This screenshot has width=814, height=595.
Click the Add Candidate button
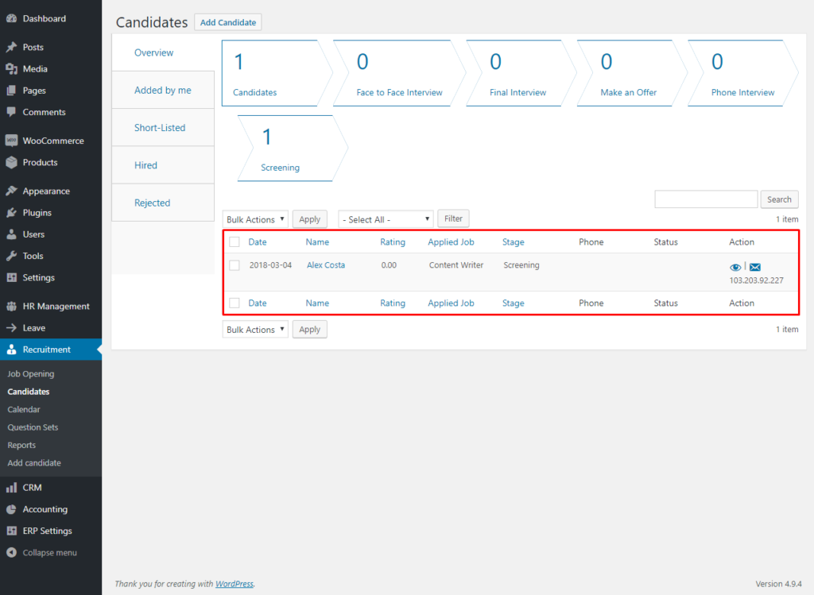click(x=227, y=21)
